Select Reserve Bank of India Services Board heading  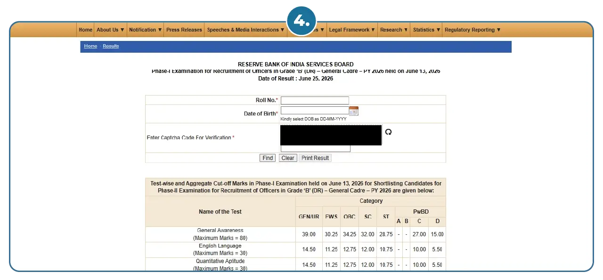[295, 64]
